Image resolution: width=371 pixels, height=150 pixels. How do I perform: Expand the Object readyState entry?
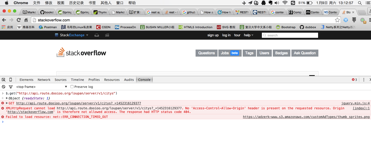(7, 98)
